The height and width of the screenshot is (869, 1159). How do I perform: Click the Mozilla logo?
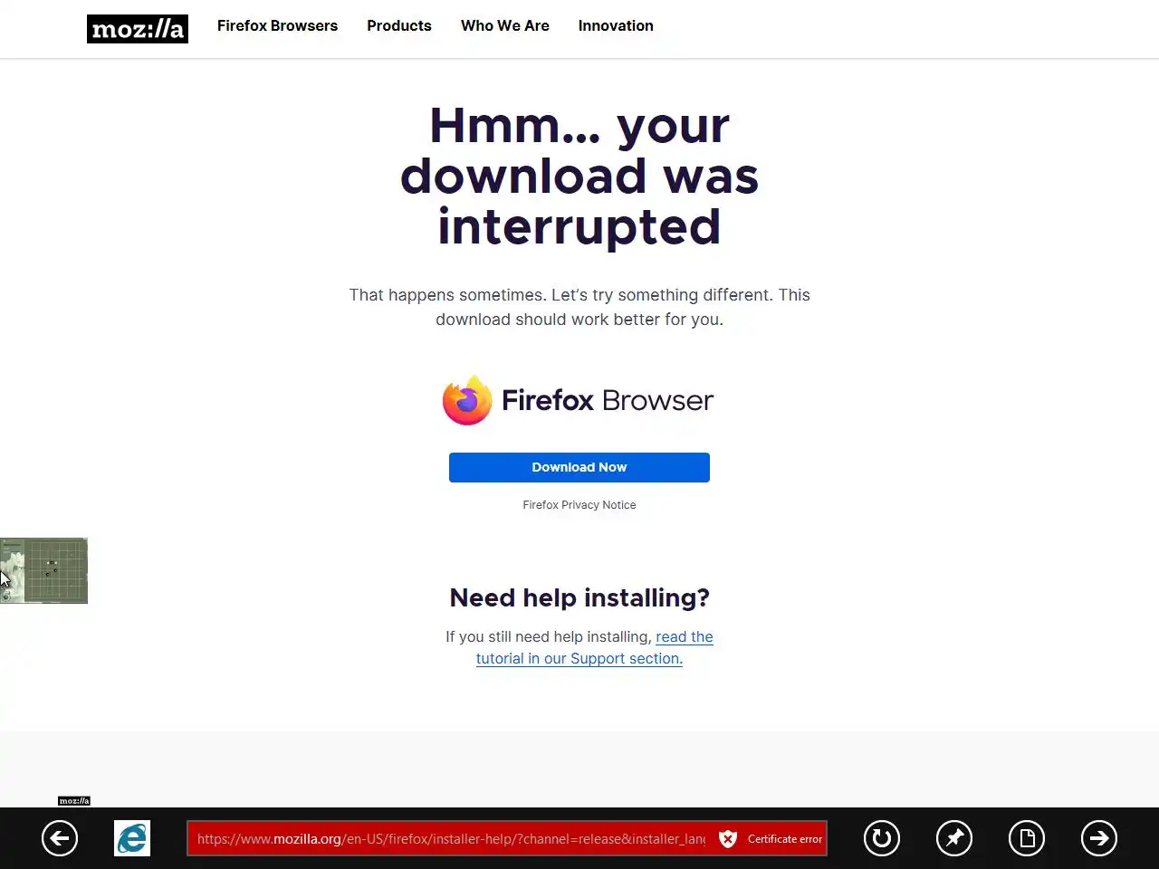click(x=138, y=29)
